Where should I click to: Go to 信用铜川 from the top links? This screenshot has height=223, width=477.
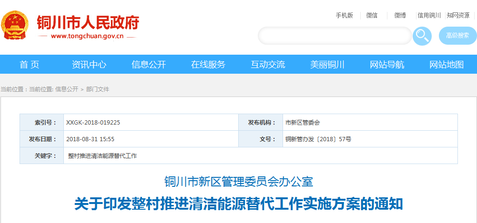[429, 15]
